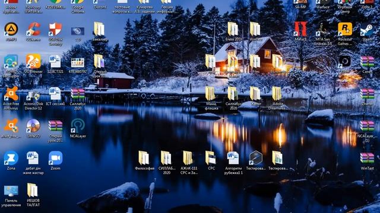Screen dimensions: 380x213
Task: Launch Steam from the desktop
Action: tap(367, 29)
